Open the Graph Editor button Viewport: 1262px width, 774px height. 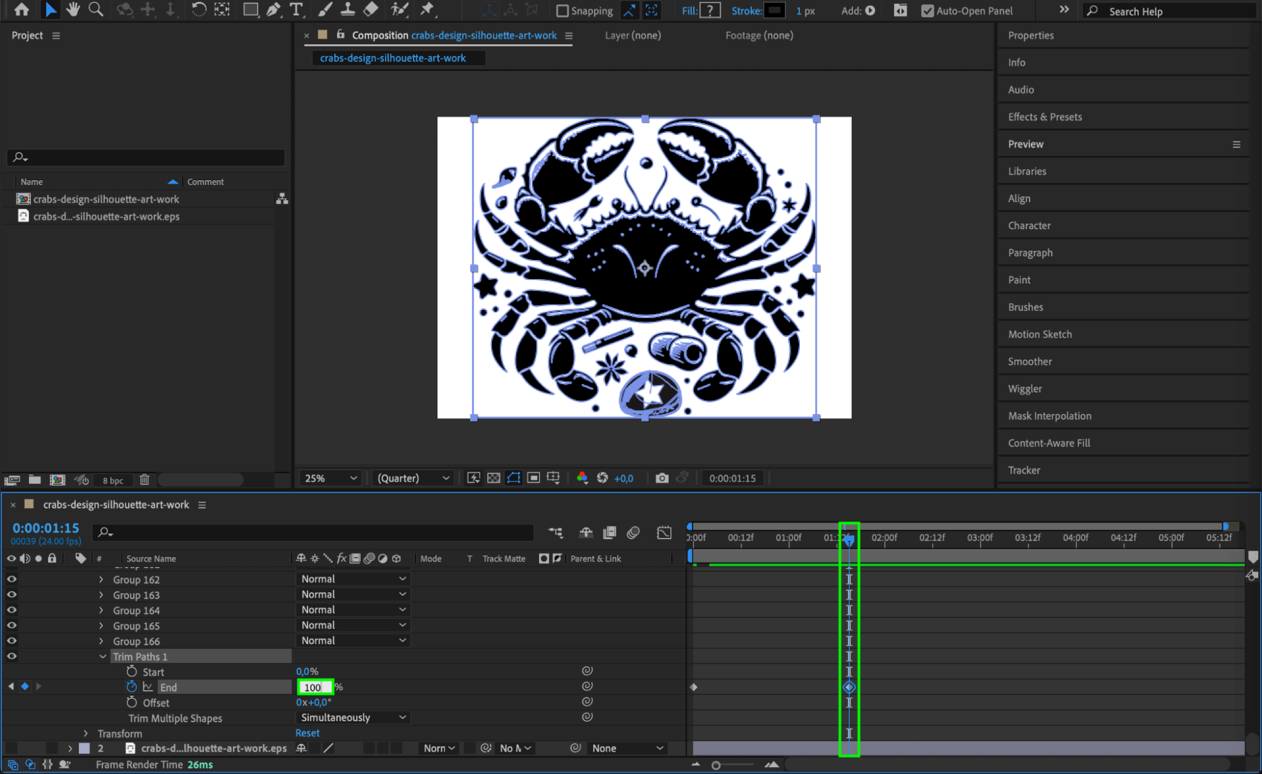click(x=664, y=532)
